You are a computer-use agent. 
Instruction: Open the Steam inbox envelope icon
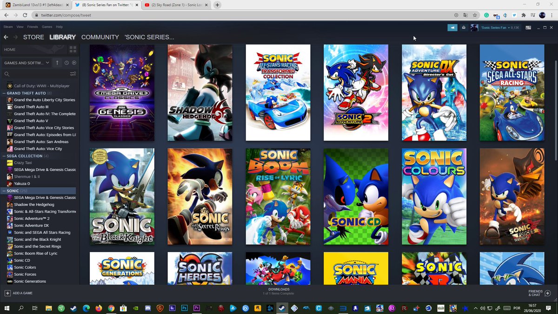pos(464,27)
